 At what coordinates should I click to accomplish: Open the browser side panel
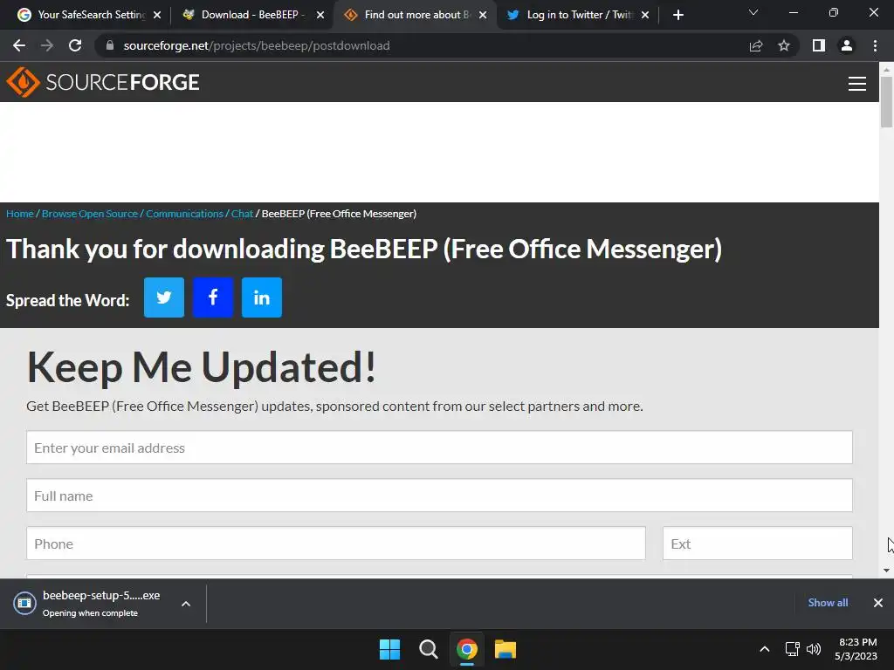coord(819,45)
